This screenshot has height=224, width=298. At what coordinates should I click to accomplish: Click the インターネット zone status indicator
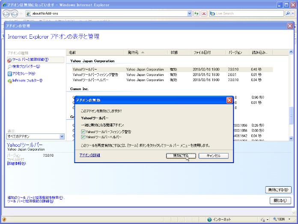click(x=219, y=219)
